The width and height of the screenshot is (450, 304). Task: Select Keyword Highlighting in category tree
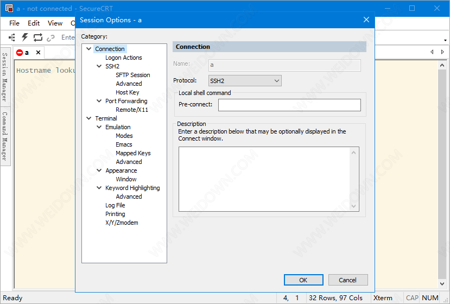(x=132, y=188)
